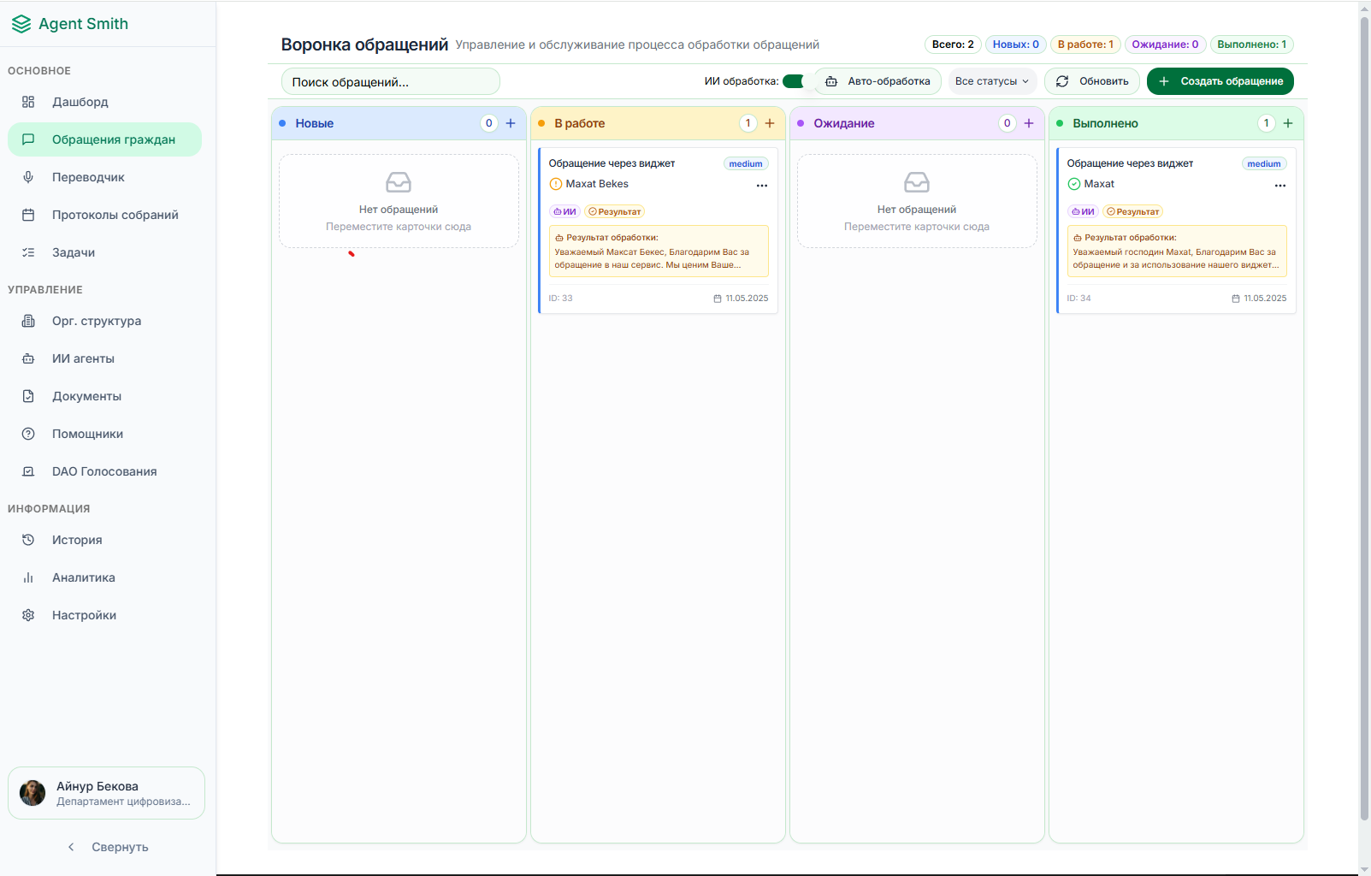The width and height of the screenshot is (1371, 876).
Task: Add a card with the Новые column plus icon
Action: 511,123
